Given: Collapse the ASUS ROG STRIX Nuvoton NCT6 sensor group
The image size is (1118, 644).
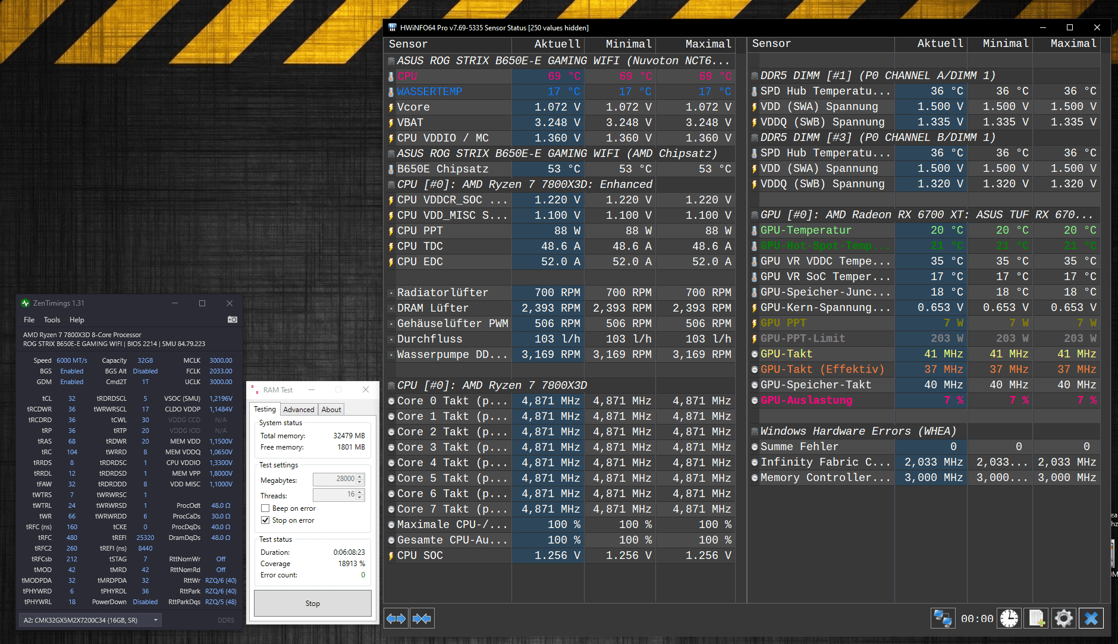Looking at the screenshot, I should tap(391, 61).
